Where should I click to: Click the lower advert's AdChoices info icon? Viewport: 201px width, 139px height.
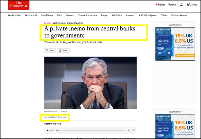[x=192, y=116]
